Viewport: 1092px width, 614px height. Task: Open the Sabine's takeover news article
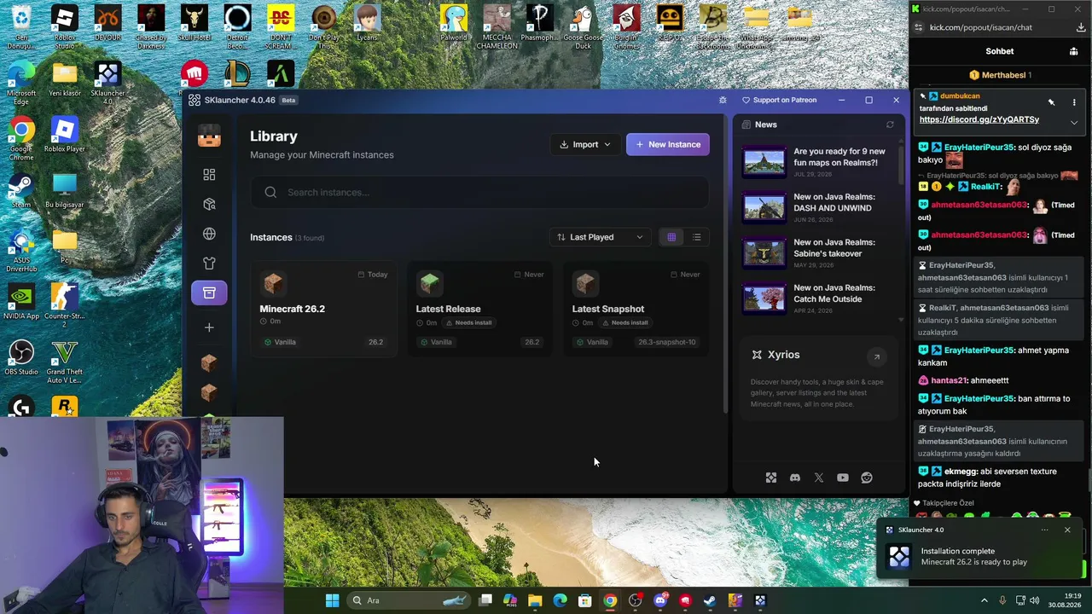click(817, 253)
